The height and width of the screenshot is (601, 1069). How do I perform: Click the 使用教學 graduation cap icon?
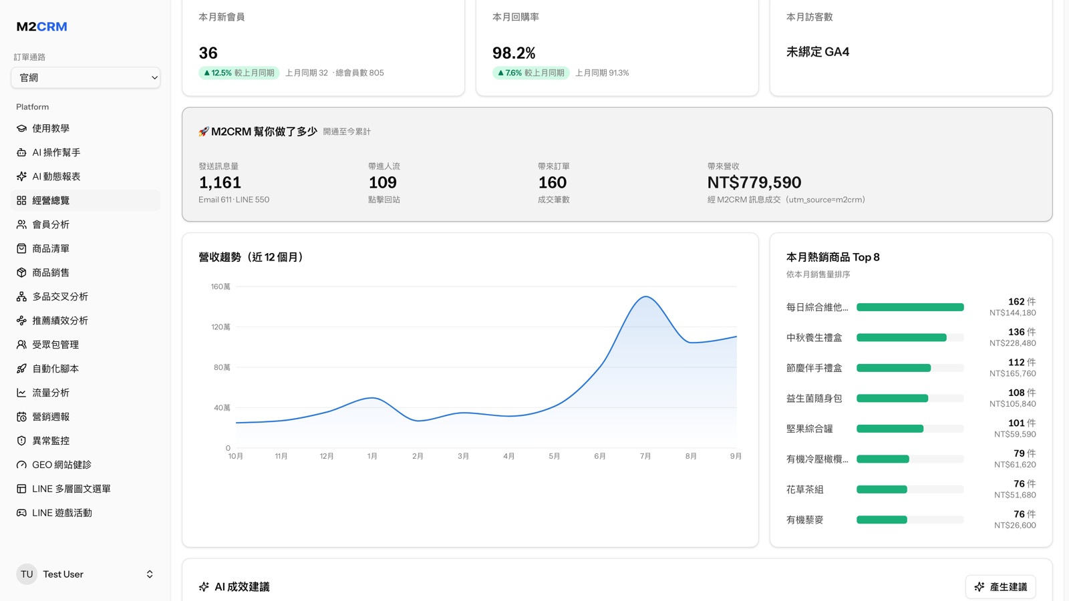coord(21,128)
